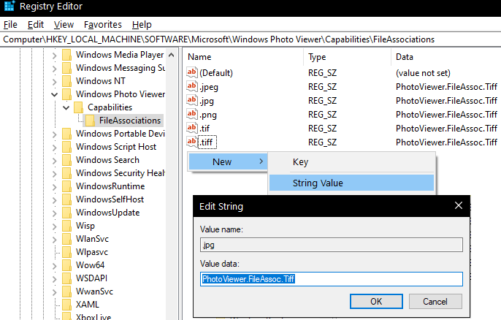Click the FileAssociations folder icon

[90, 121]
